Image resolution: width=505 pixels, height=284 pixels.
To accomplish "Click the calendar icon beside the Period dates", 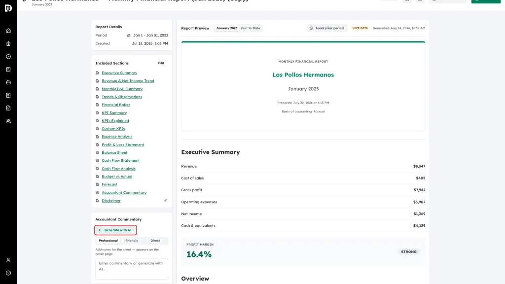I will coord(129,35).
